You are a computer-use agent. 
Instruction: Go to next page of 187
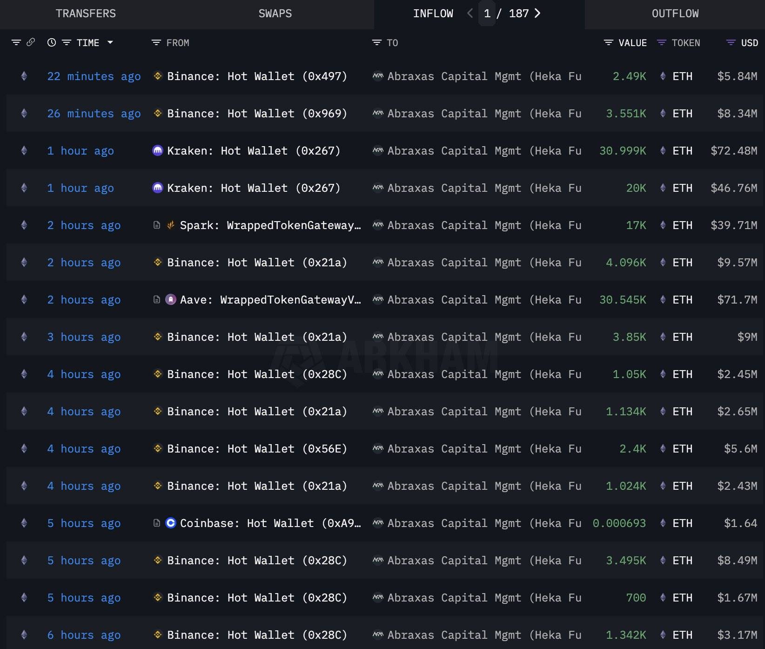click(x=537, y=14)
